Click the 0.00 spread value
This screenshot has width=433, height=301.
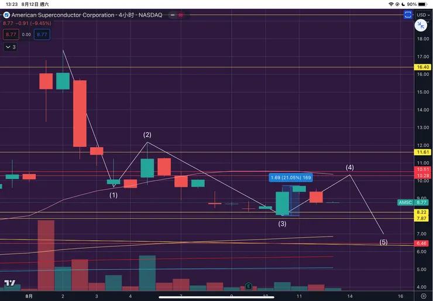[26, 35]
